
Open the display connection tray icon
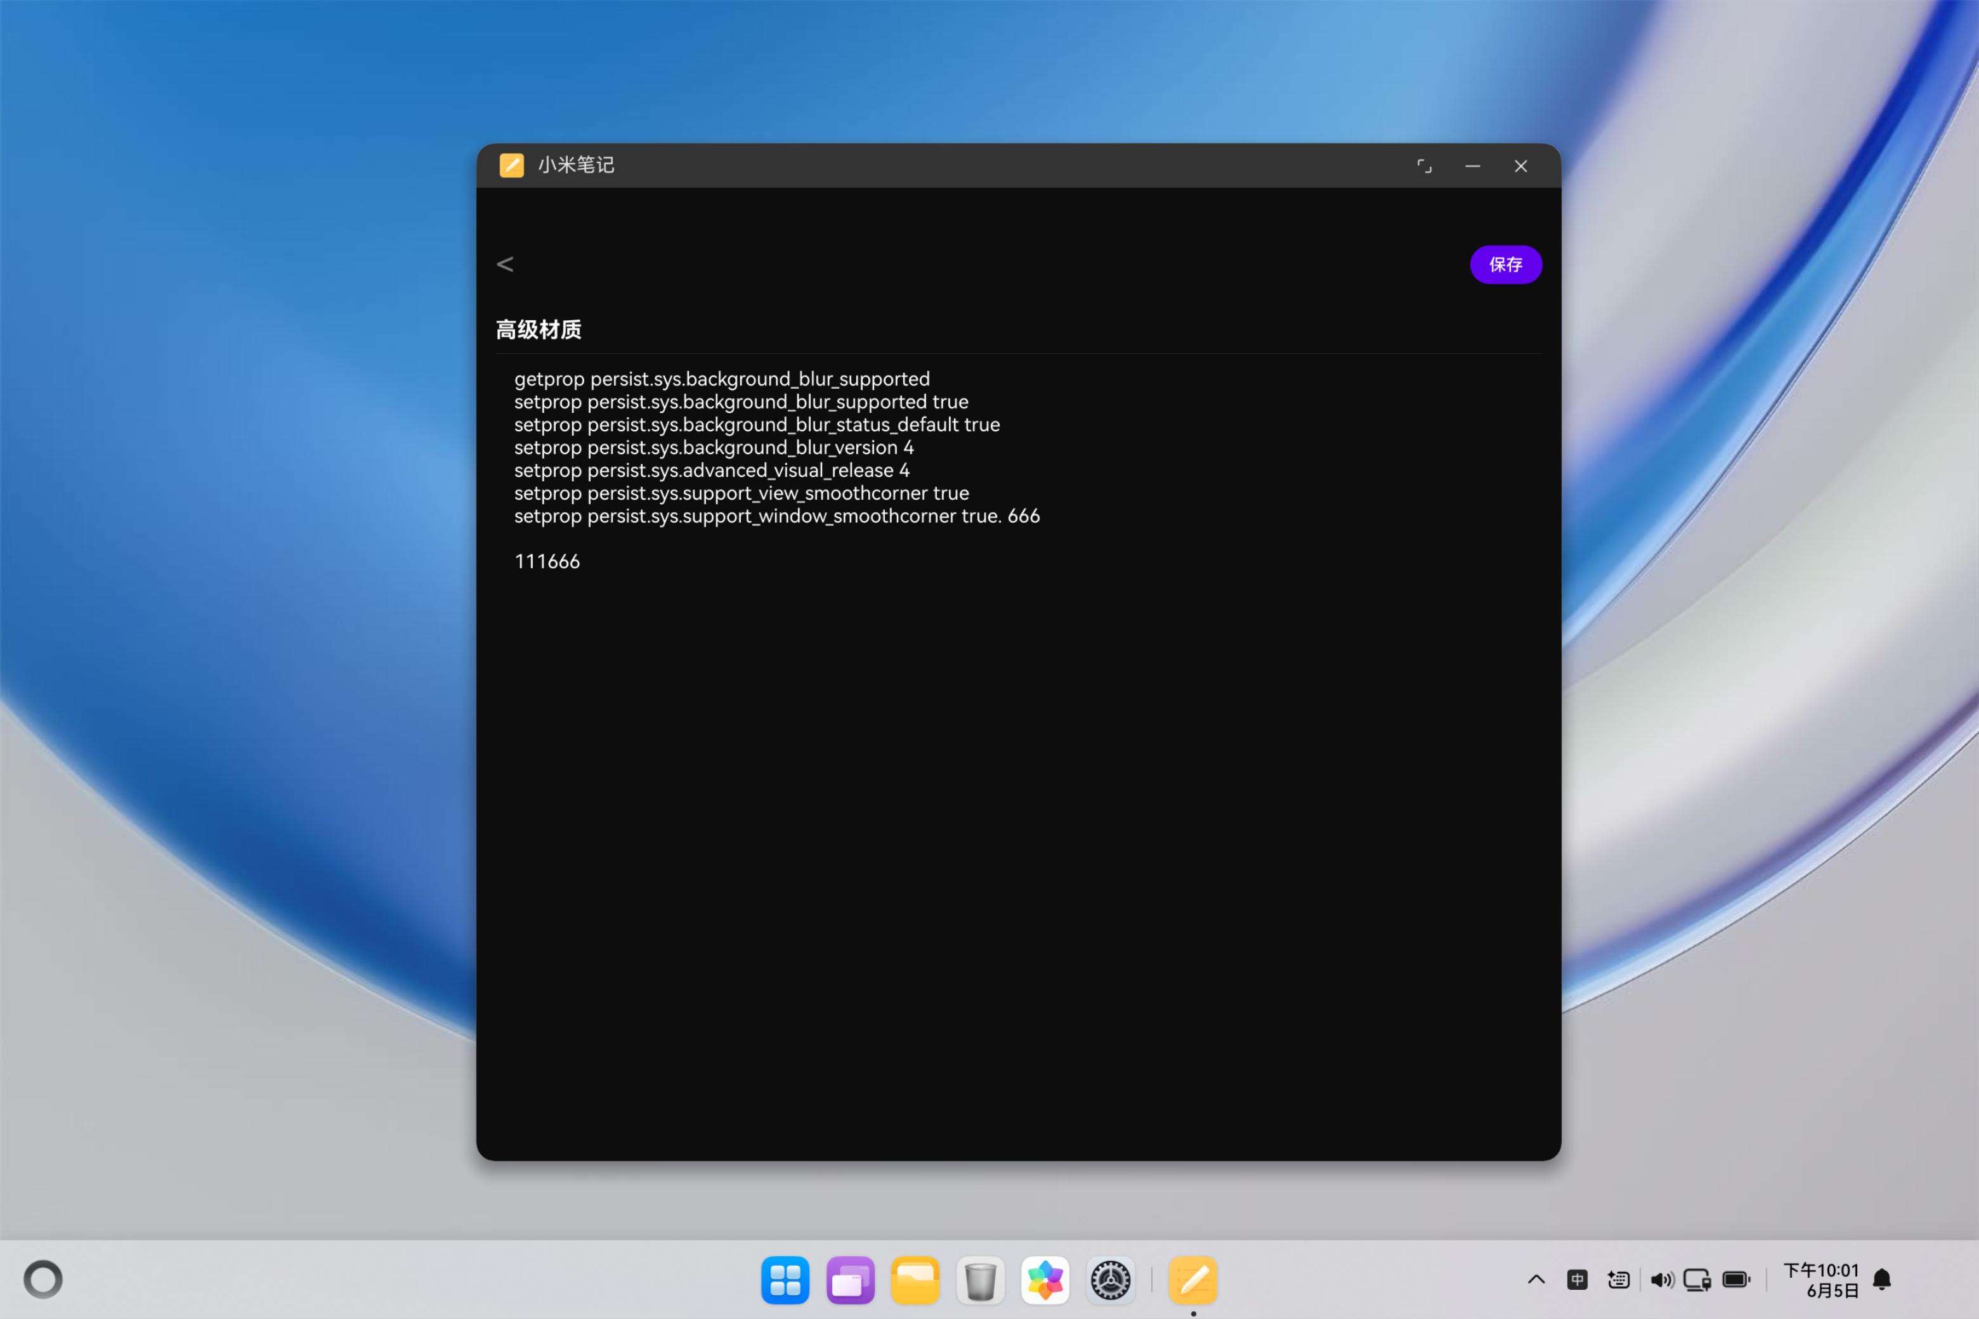1697,1280
